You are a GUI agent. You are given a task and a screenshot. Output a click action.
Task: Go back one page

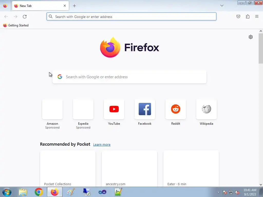coord(6,17)
